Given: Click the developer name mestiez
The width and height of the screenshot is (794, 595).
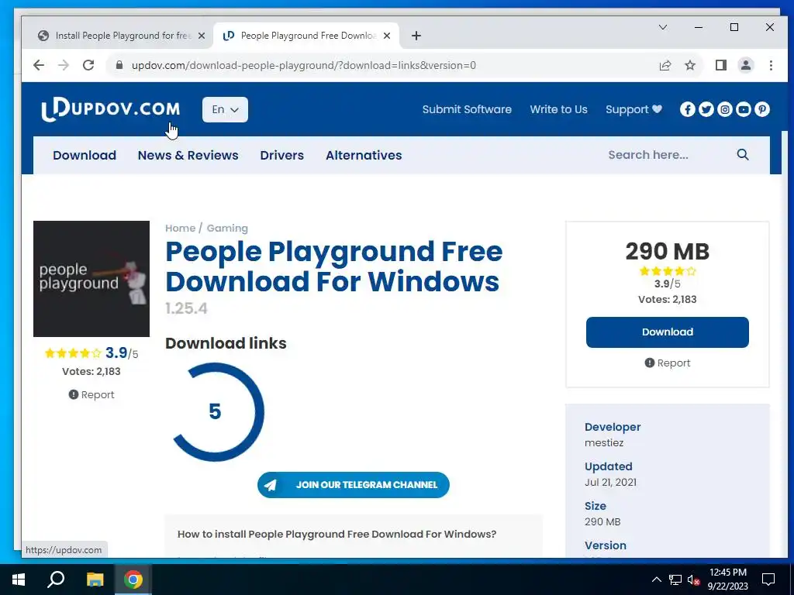Looking at the screenshot, I should (603, 442).
